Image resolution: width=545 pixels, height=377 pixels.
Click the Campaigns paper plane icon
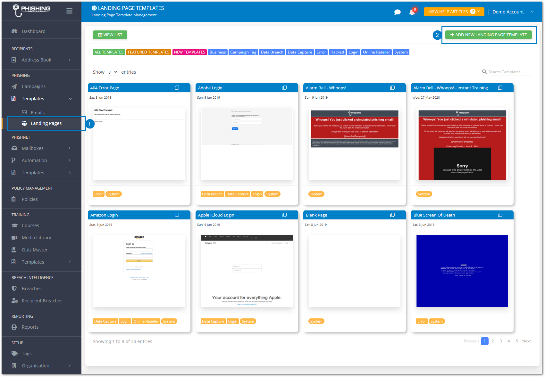(14, 86)
